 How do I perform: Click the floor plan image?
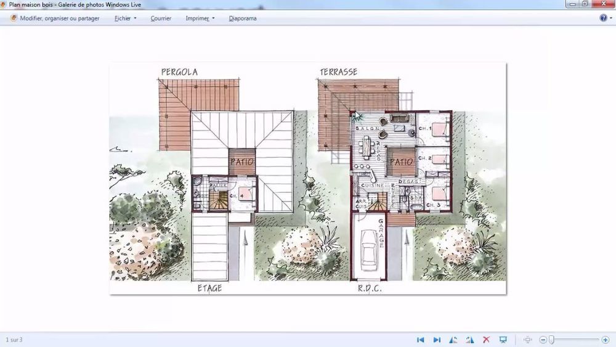coord(308,178)
